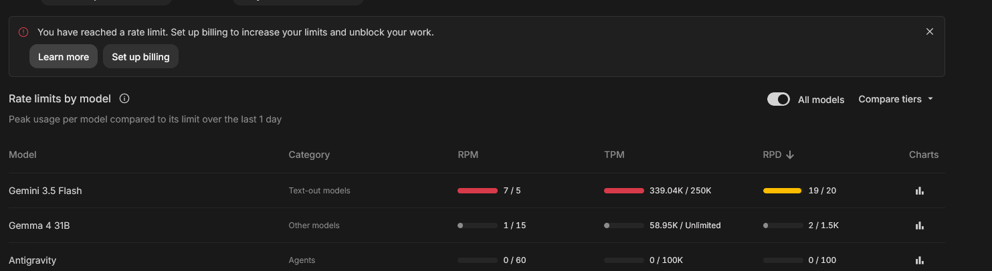
Task: Click the Learn more button
Action: (64, 57)
